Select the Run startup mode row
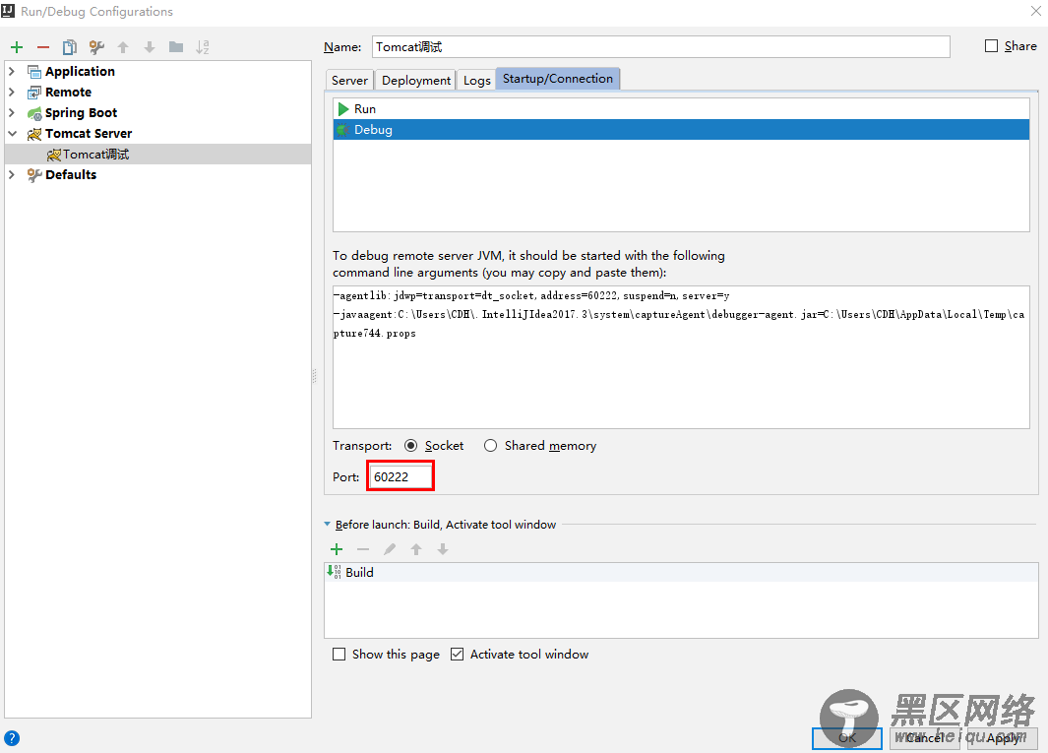Viewport: 1048px width, 753px height. (x=681, y=109)
